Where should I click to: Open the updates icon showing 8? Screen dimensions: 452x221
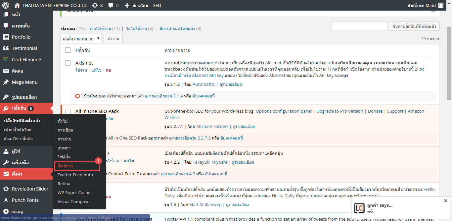coord(95,5)
